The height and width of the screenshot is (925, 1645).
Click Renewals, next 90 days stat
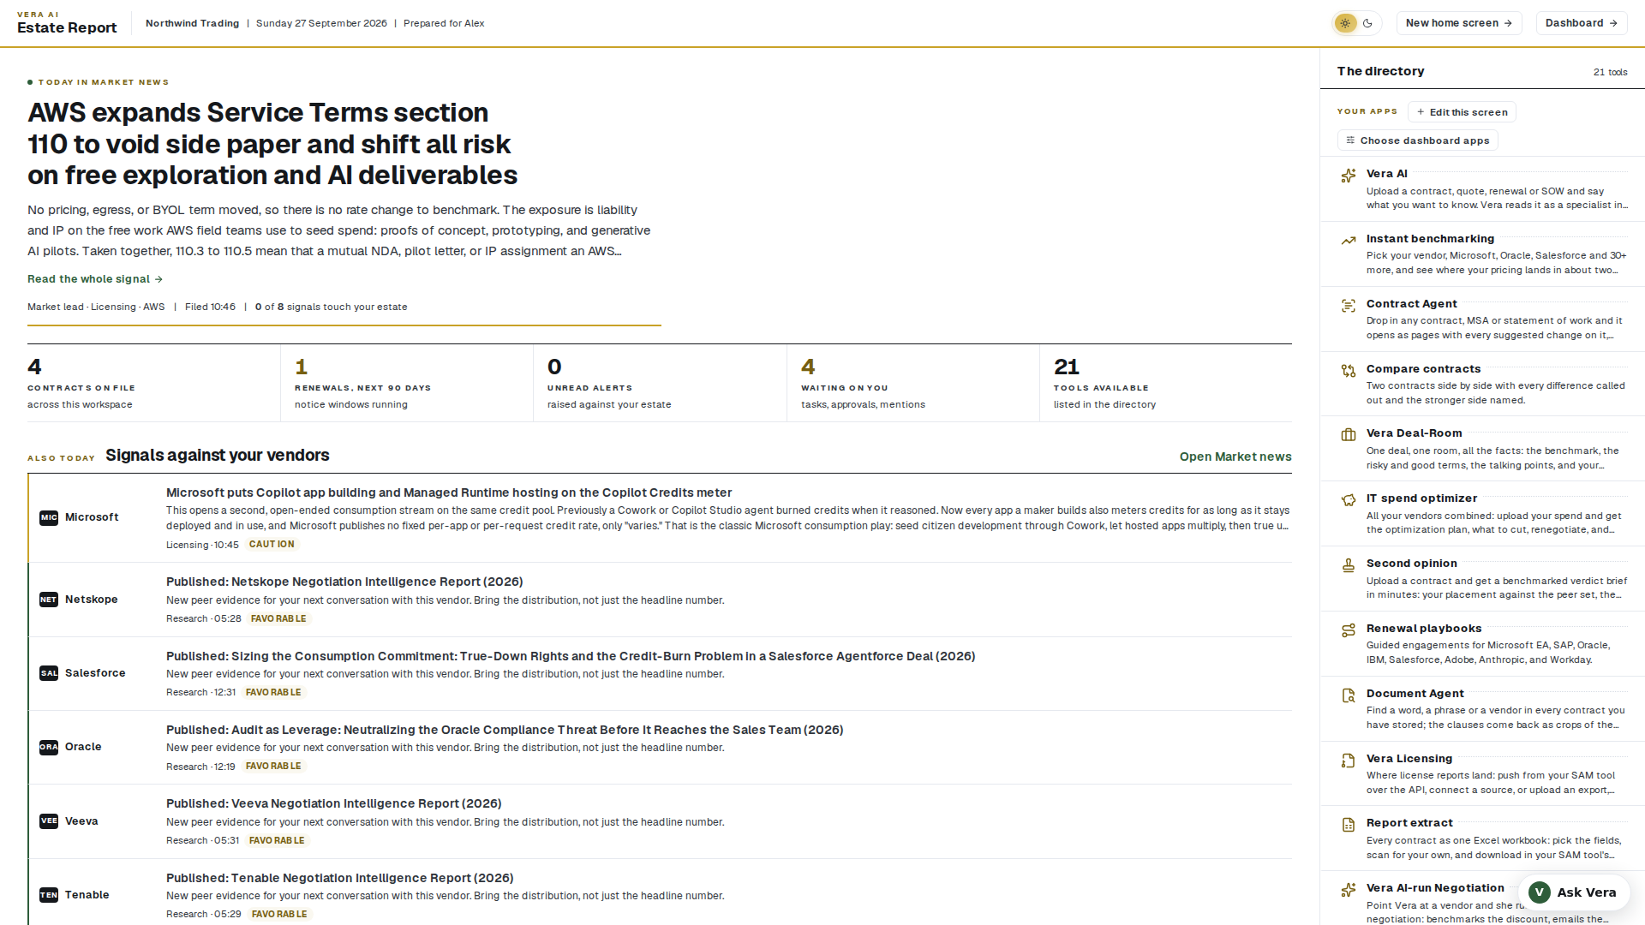[407, 383]
